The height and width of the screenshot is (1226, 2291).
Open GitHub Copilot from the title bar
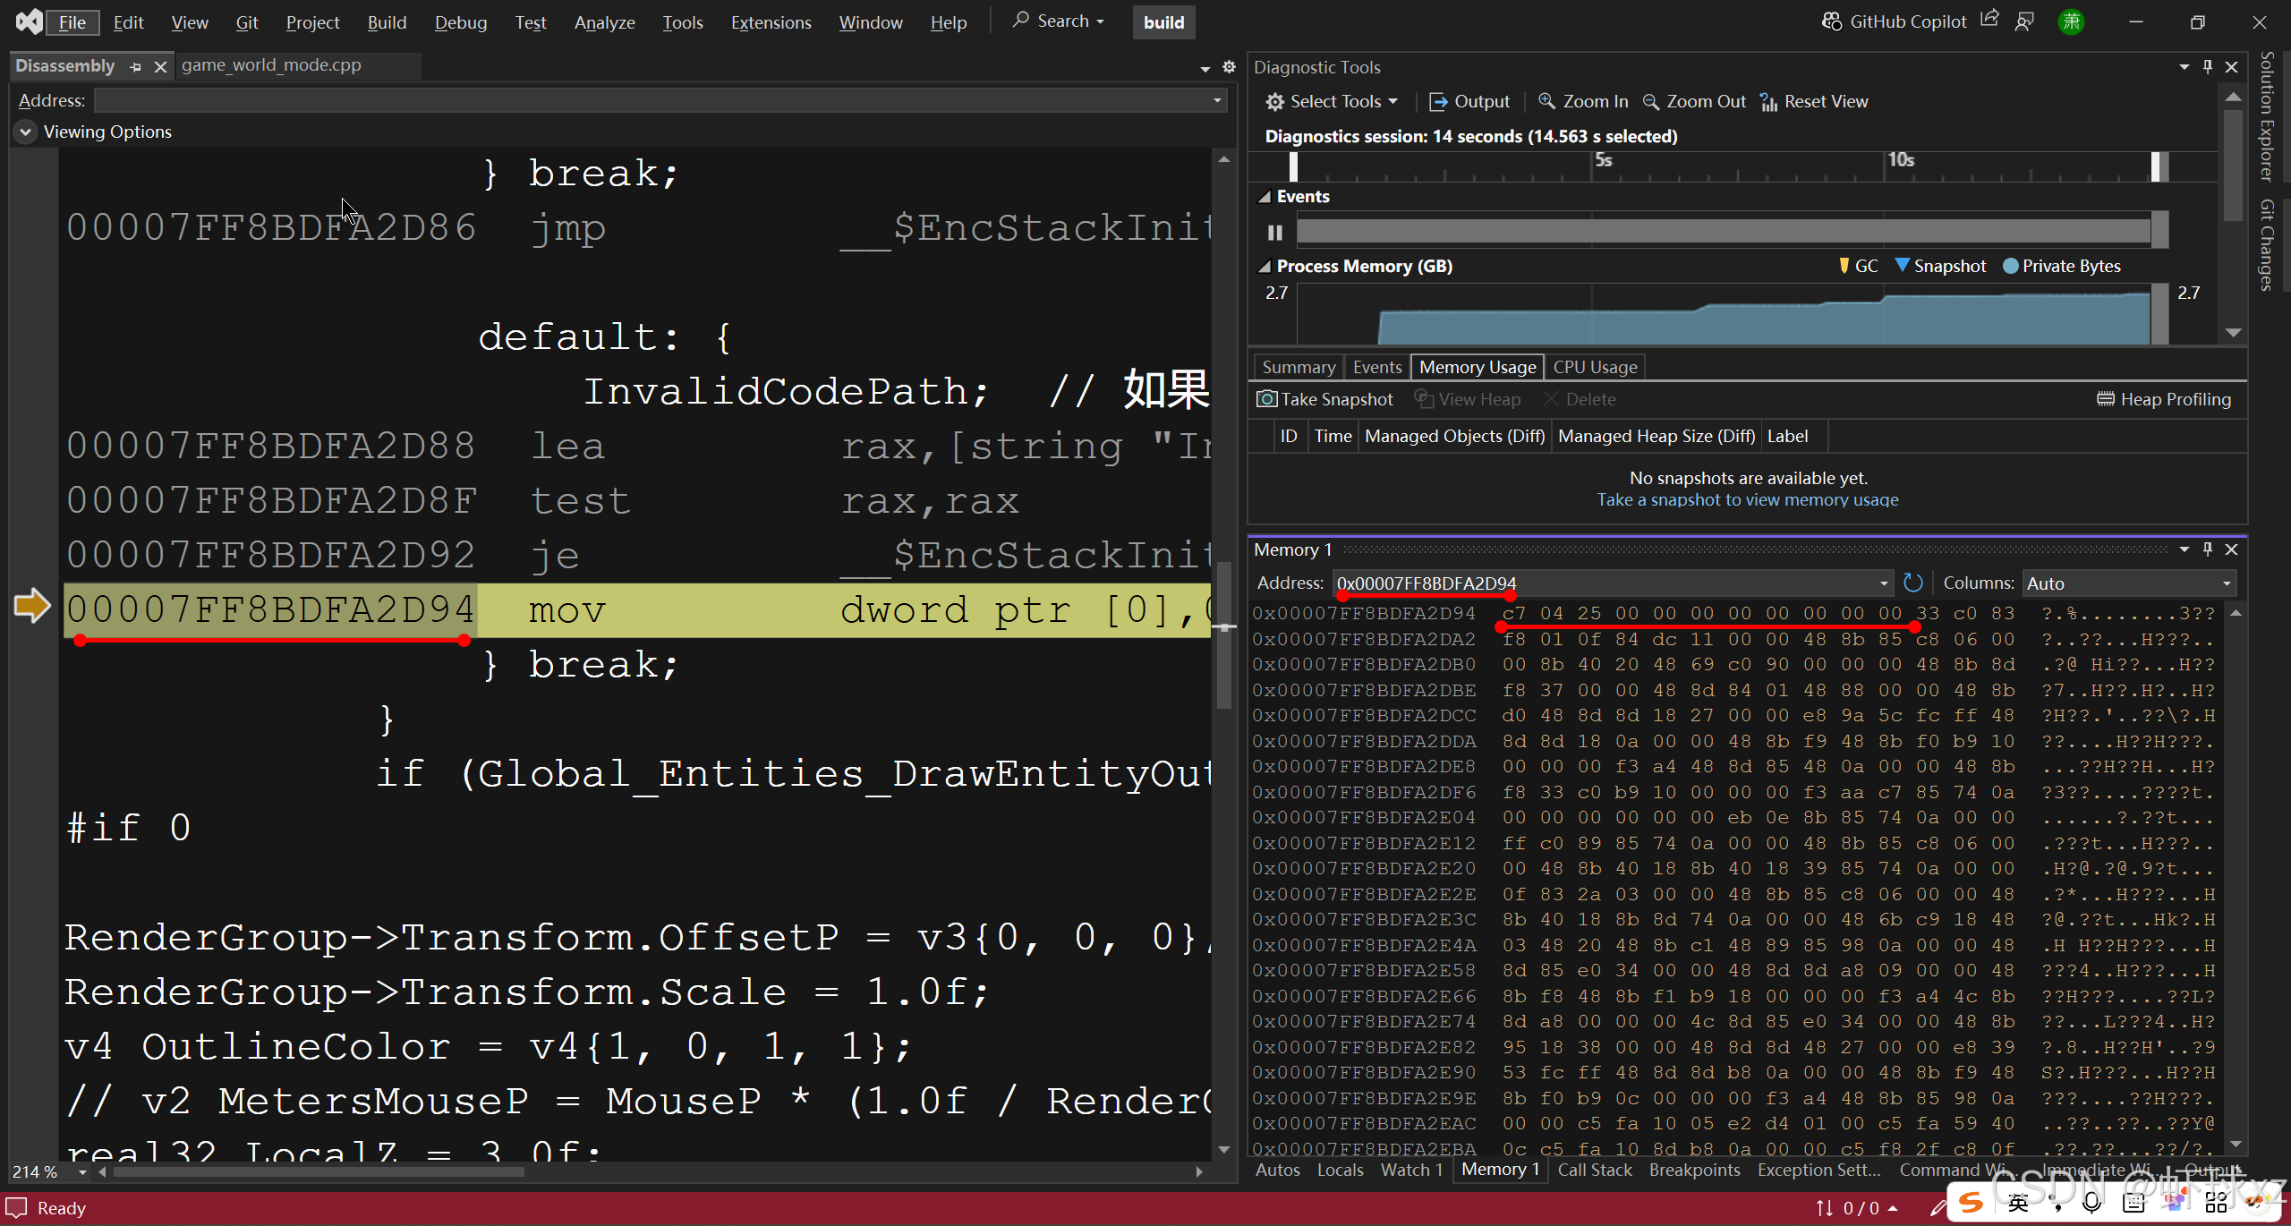point(1894,21)
